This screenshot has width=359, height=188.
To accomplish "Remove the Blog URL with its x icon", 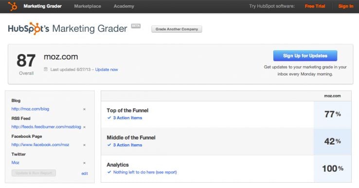I will point(84,110).
